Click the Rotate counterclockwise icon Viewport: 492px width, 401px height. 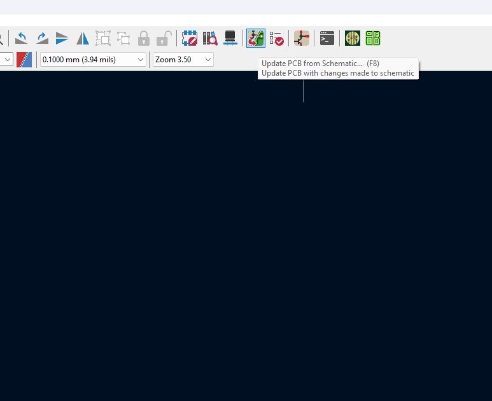point(22,38)
